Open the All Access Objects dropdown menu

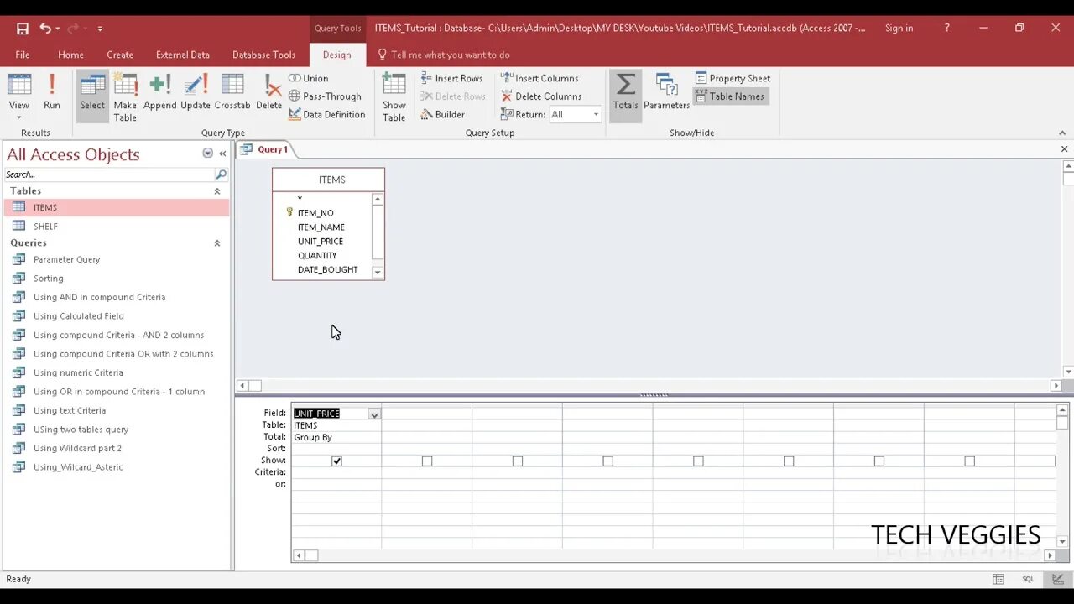tap(207, 154)
